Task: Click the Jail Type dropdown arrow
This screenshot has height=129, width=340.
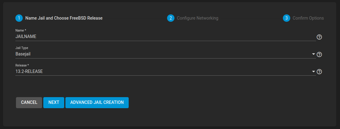Action: coord(314,54)
